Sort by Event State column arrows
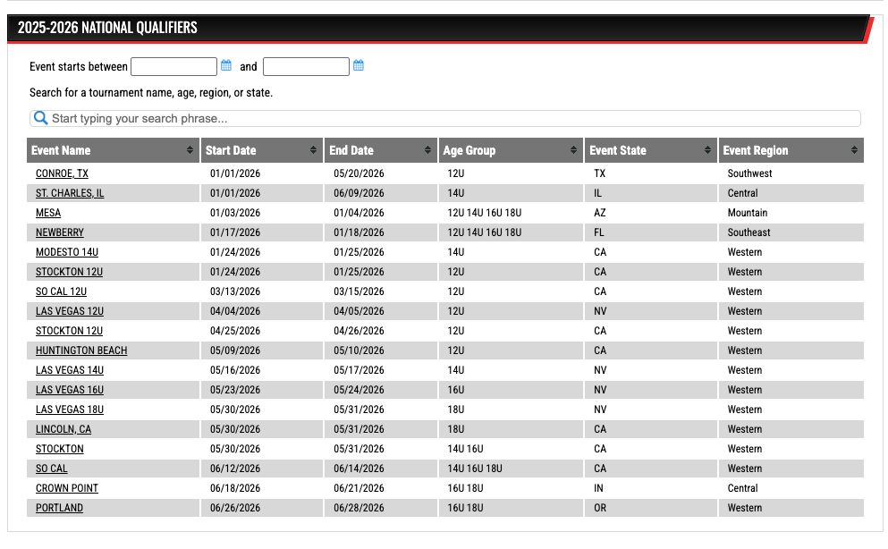 [707, 150]
